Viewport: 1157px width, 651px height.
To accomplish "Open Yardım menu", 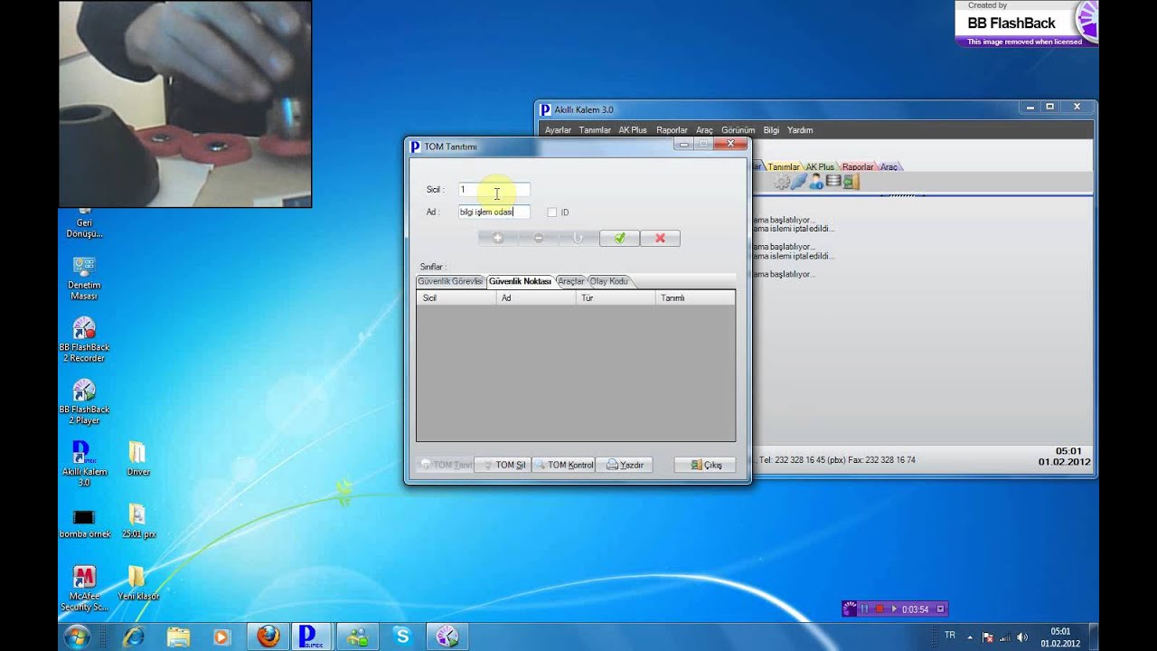I will [800, 130].
